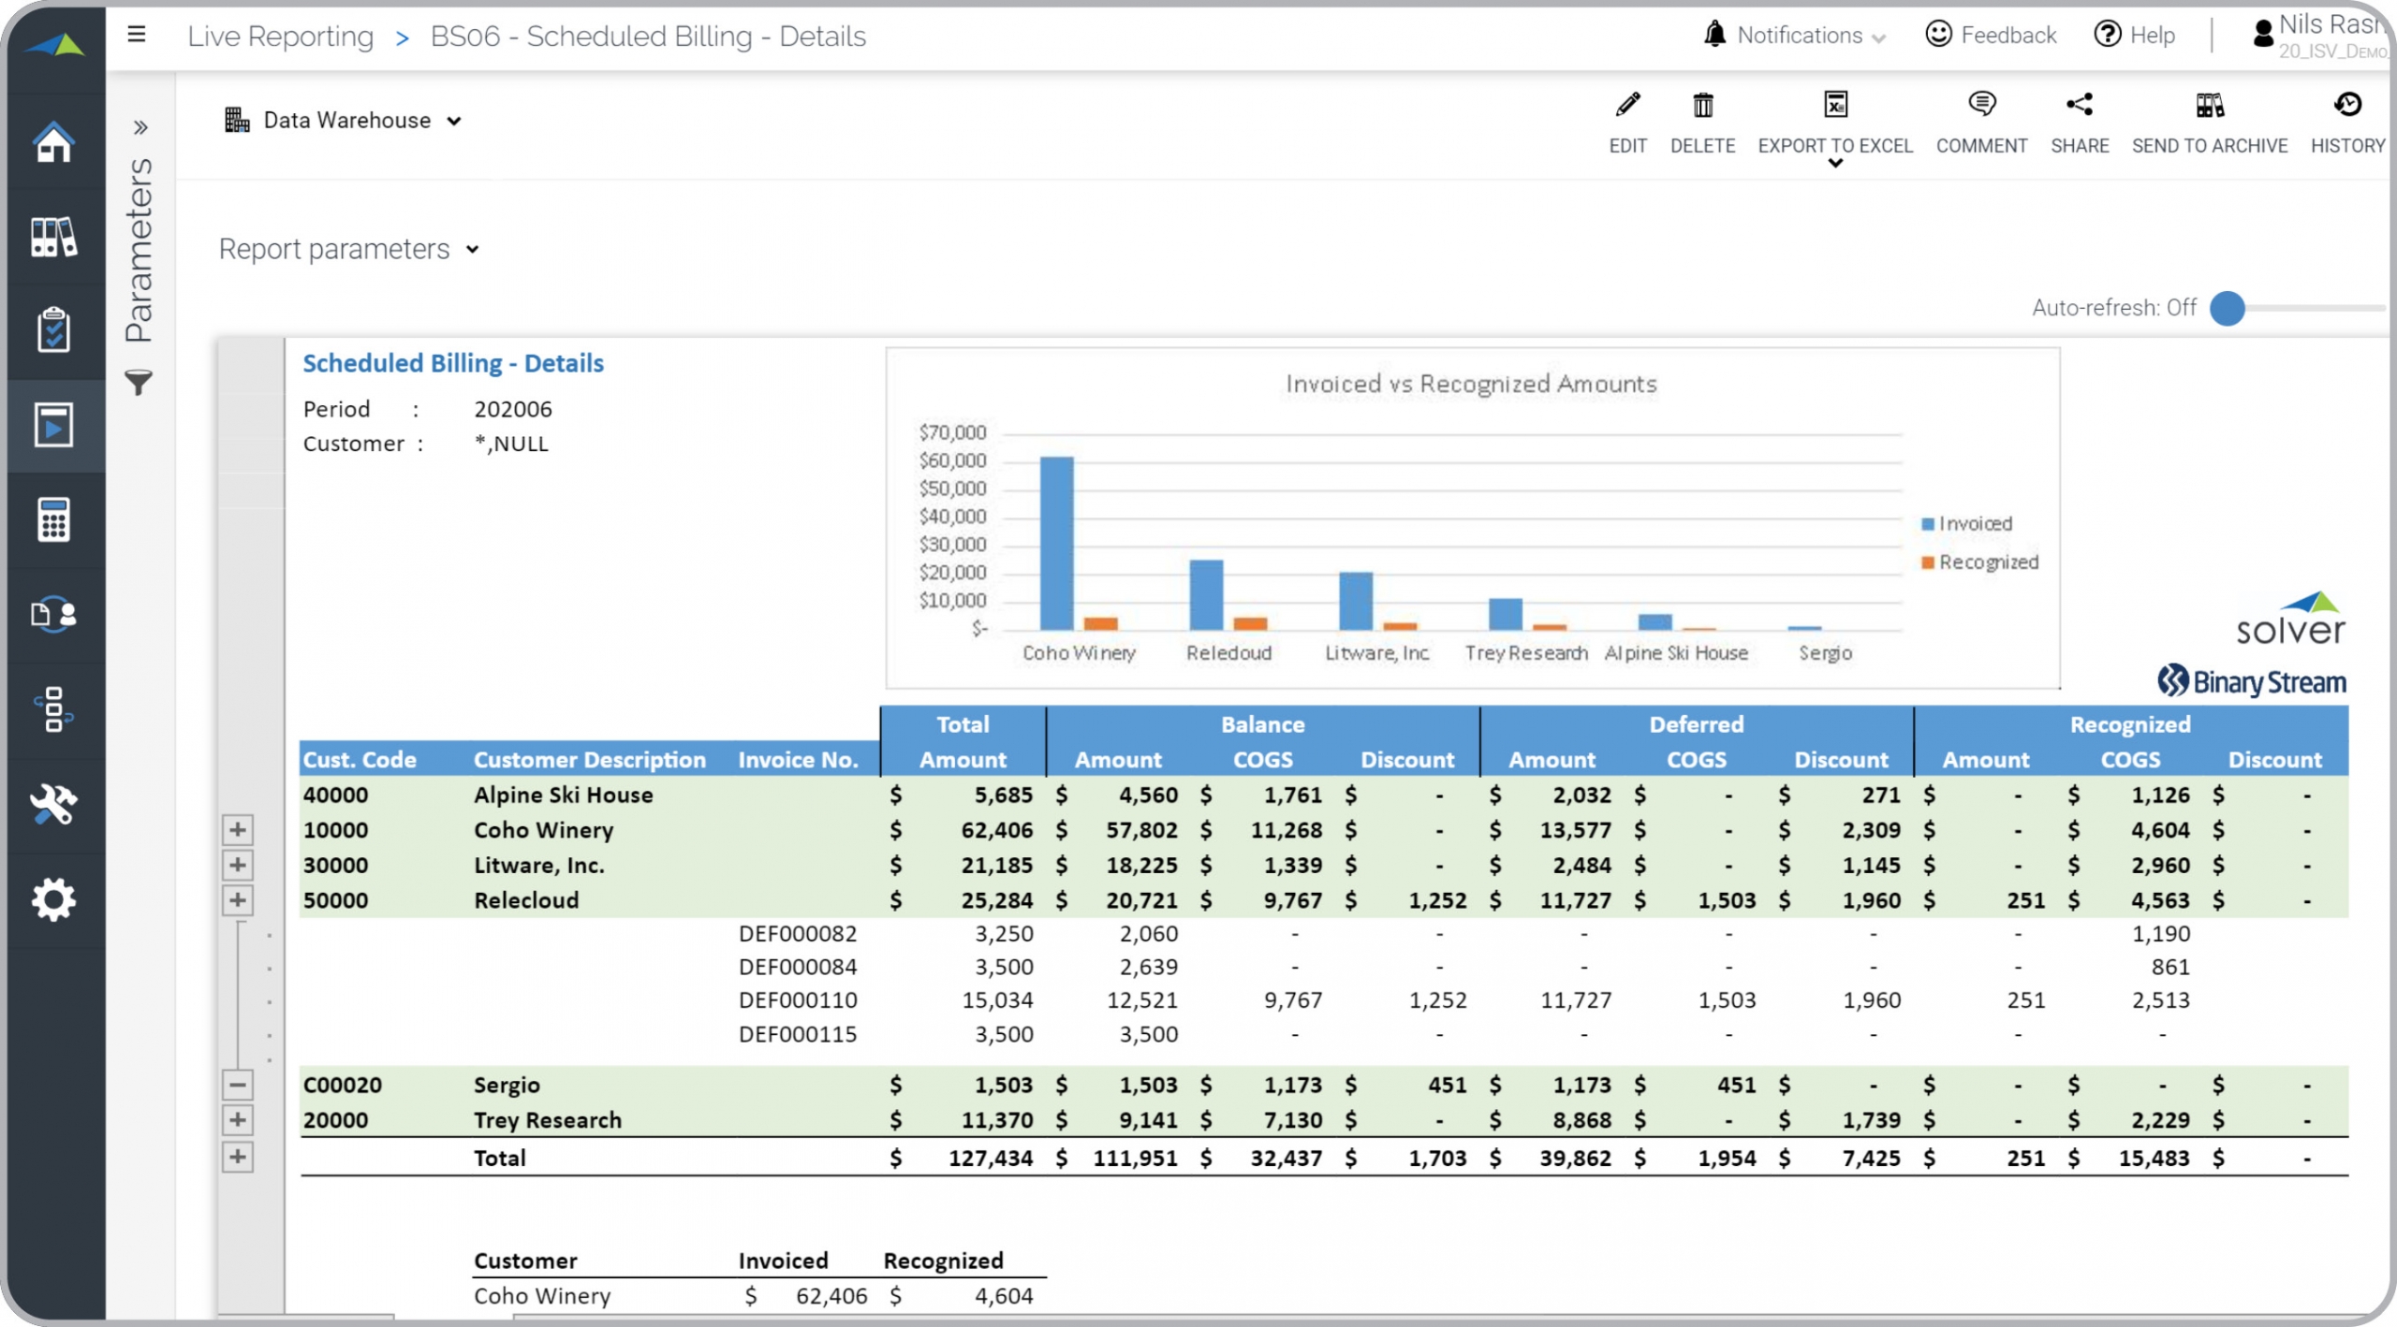Click the Export to Excel icon
The image size is (2397, 1327).
[x=1835, y=105]
